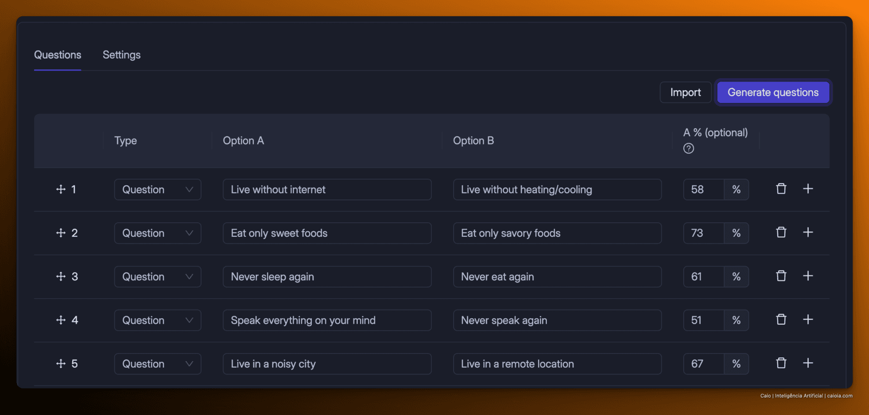869x415 pixels.
Task: Click the 73 percentage field
Action: 703,233
